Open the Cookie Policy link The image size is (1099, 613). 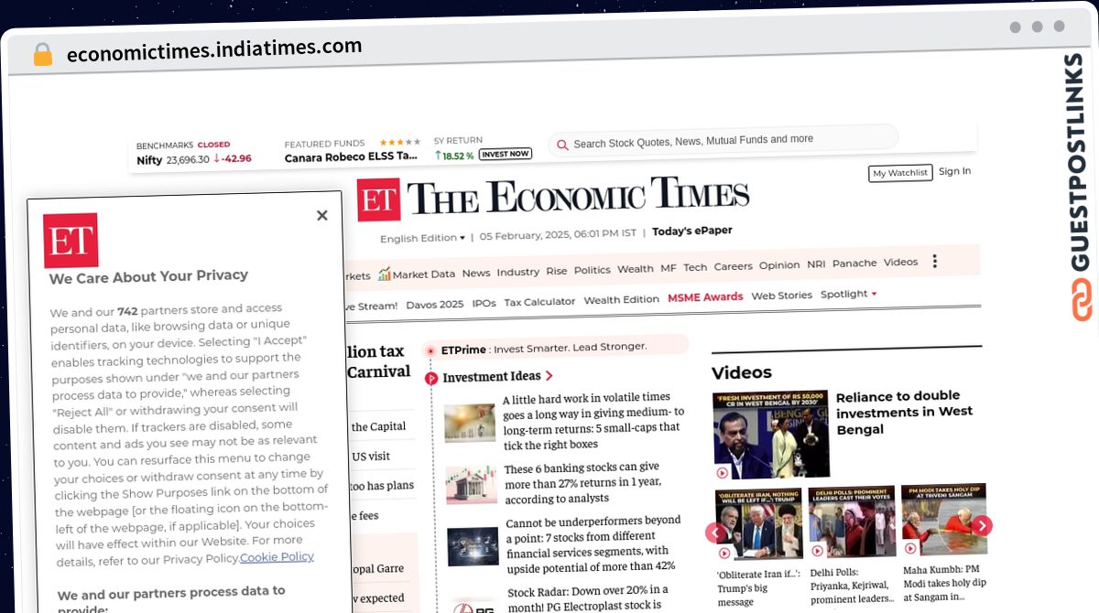277,556
